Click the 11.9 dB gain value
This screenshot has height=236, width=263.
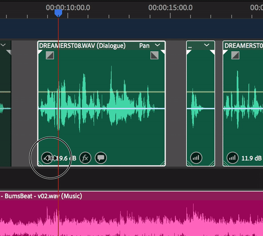(x=251, y=158)
